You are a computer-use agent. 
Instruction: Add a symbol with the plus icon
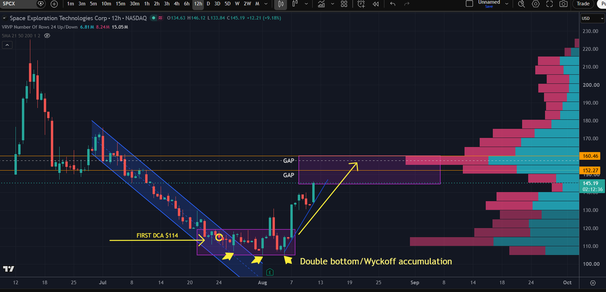54,4
